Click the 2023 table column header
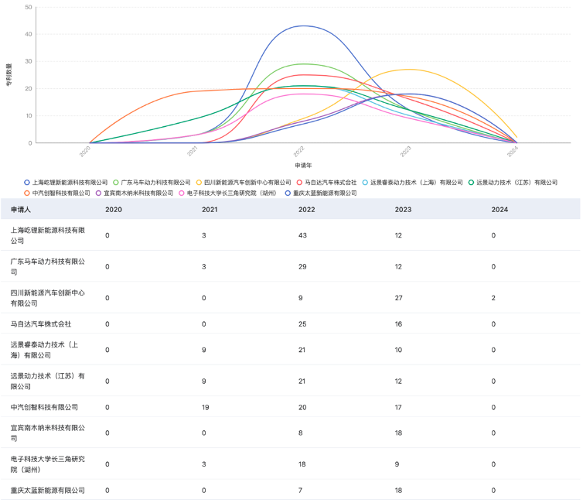This screenshot has width=583, height=503. [403, 210]
